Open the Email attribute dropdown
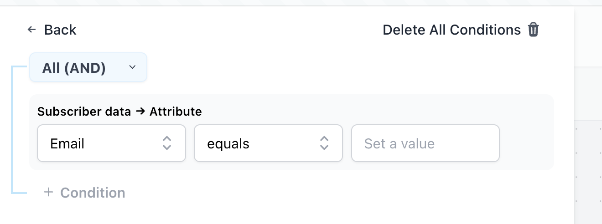602x224 pixels. click(111, 143)
